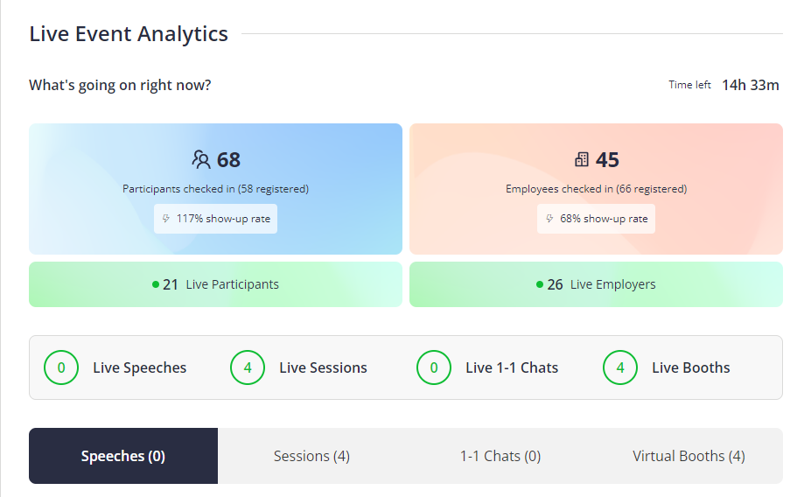Click the Participants checked in card
Screen dimensions: 811x497
pos(216,189)
